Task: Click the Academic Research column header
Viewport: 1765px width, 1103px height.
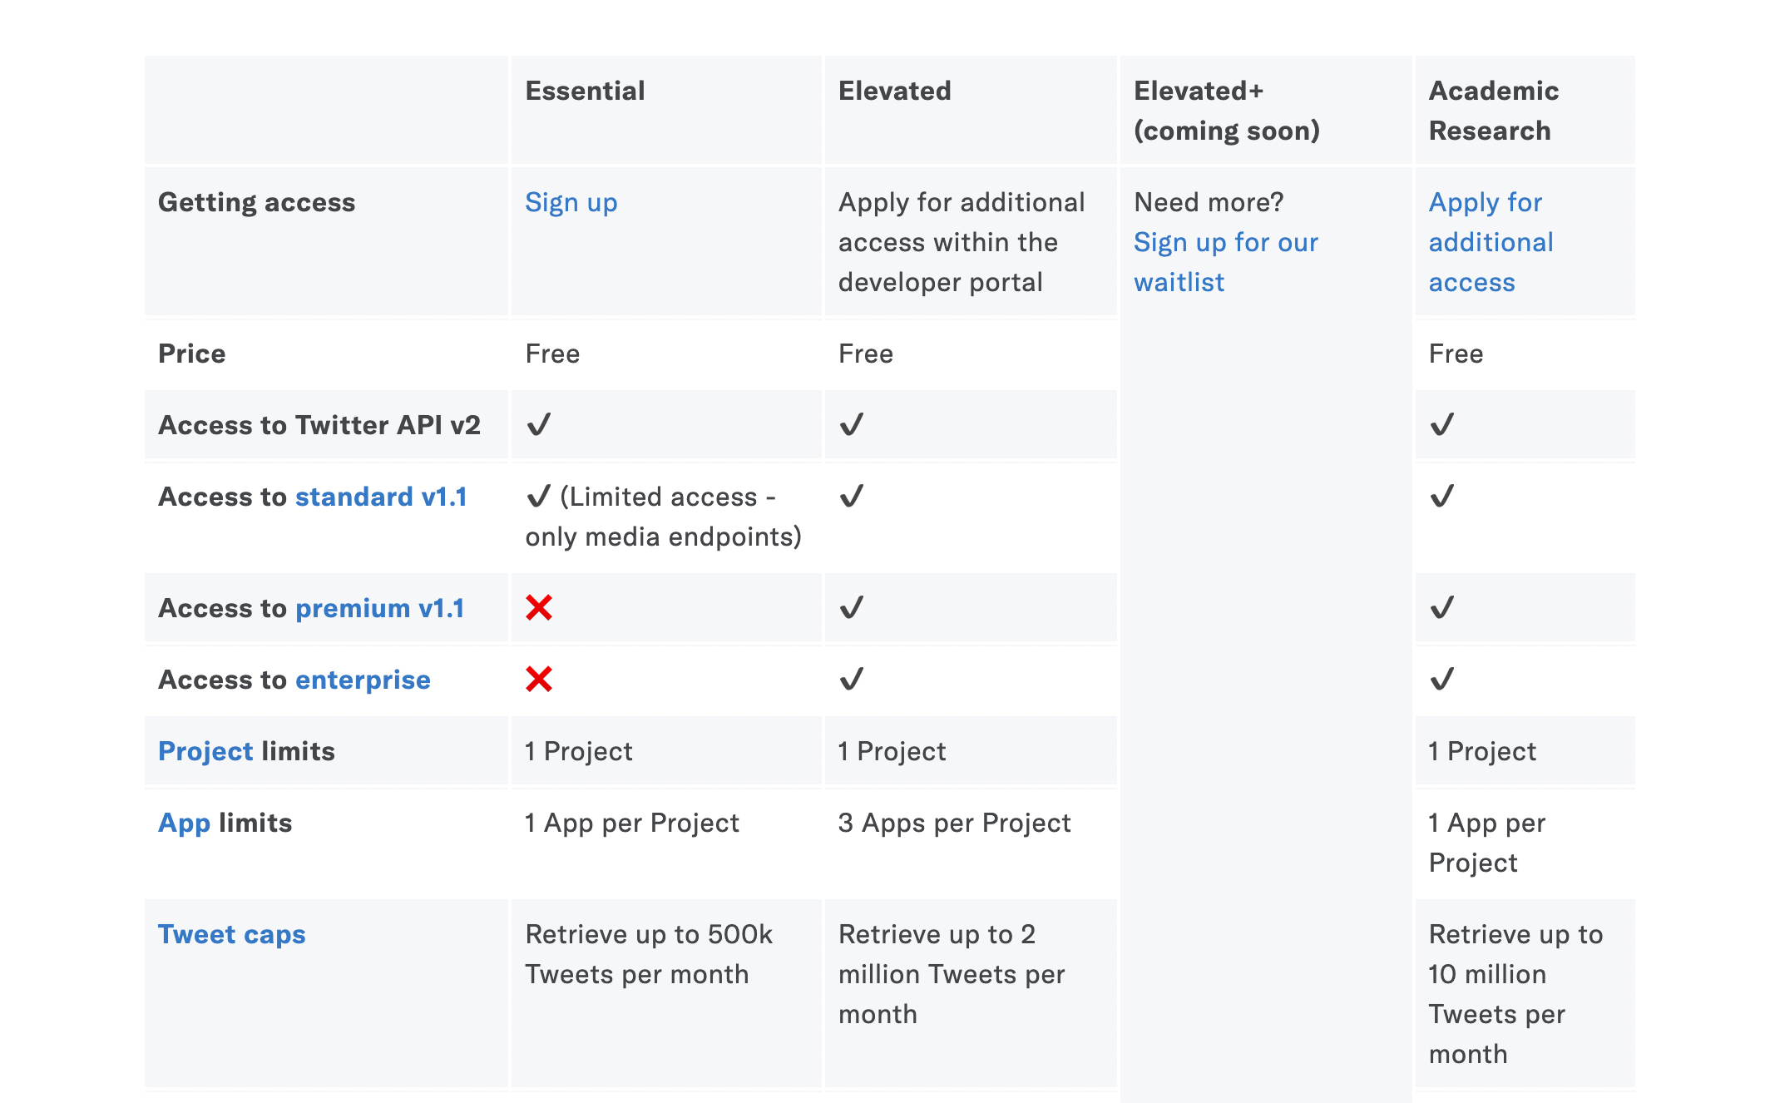Action: pos(1494,111)
